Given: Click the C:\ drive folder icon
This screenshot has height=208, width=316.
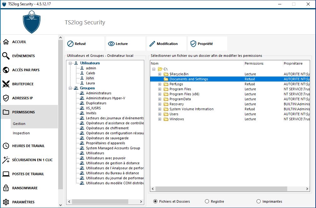Looking at the screenshot, I should pyautogui.click(x=160, y=69).
